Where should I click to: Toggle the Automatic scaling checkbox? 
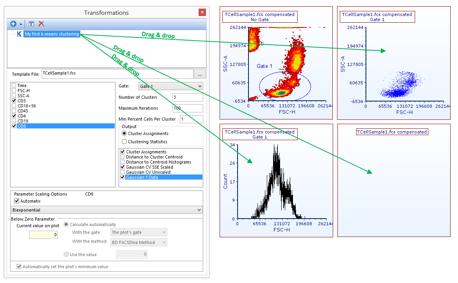click(x=17, y=201)
